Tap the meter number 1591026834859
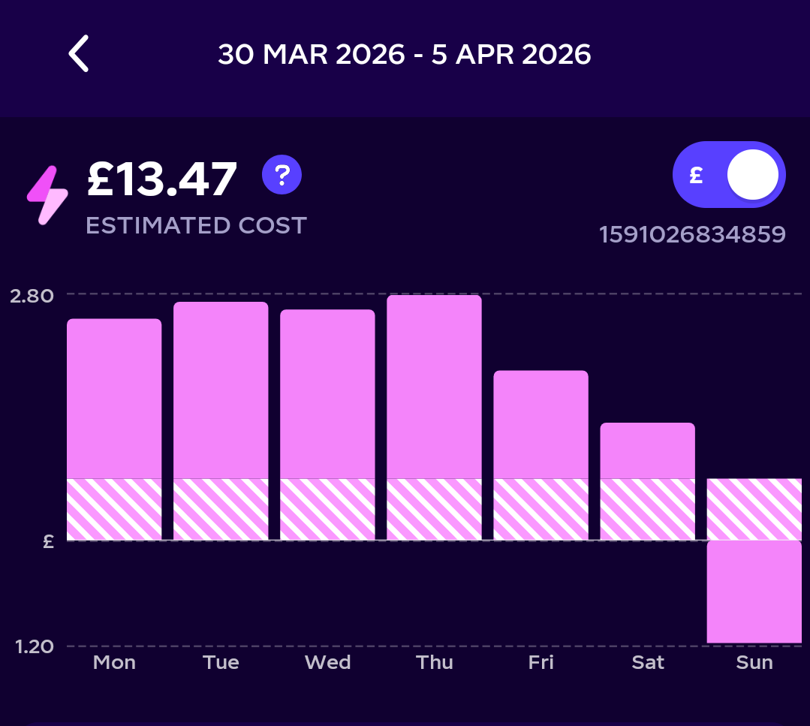 pos(692,235)
